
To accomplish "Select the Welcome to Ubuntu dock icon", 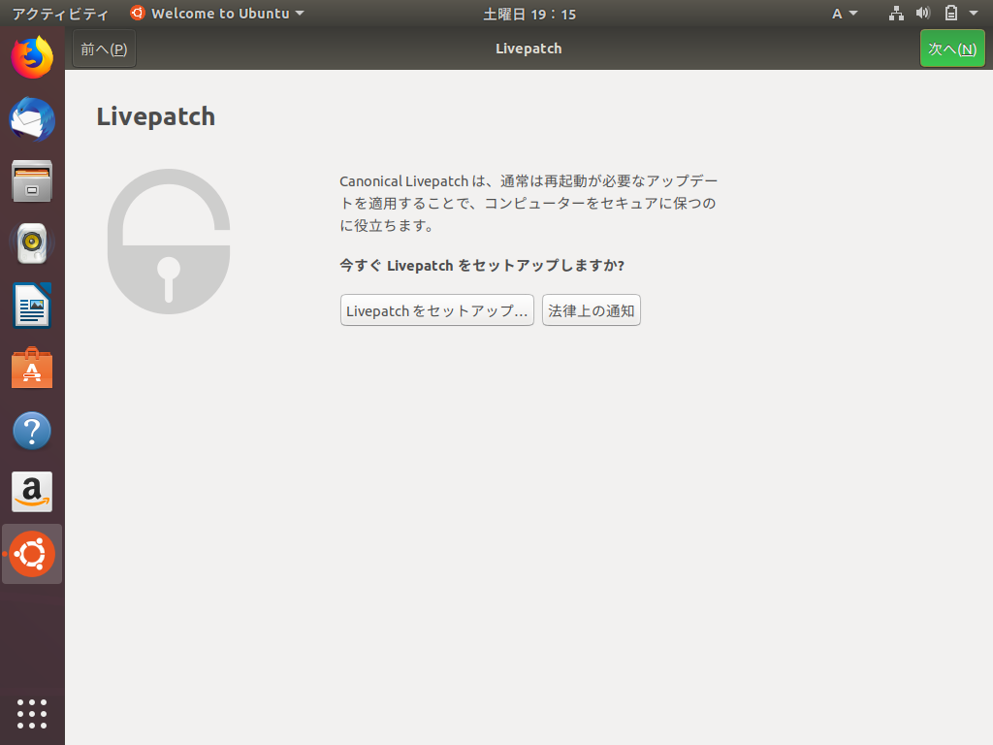I will click(x=32, y=554).
